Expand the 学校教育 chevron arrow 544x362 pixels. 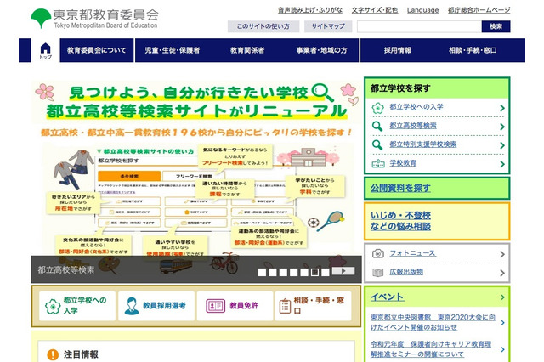click(x=502, y=163)
